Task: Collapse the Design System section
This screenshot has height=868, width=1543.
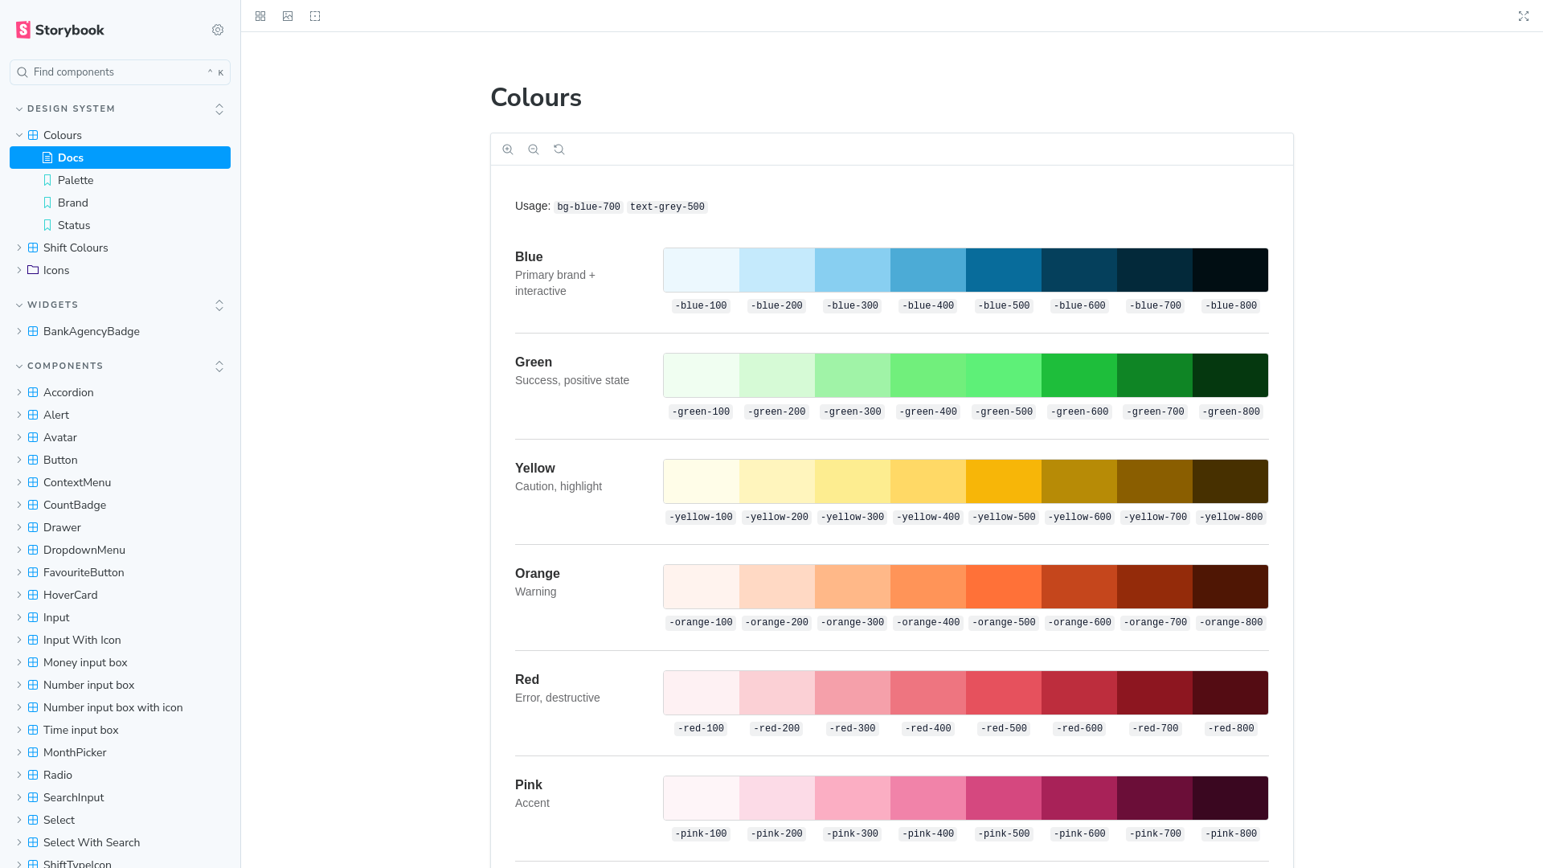Action: (71, 108)
